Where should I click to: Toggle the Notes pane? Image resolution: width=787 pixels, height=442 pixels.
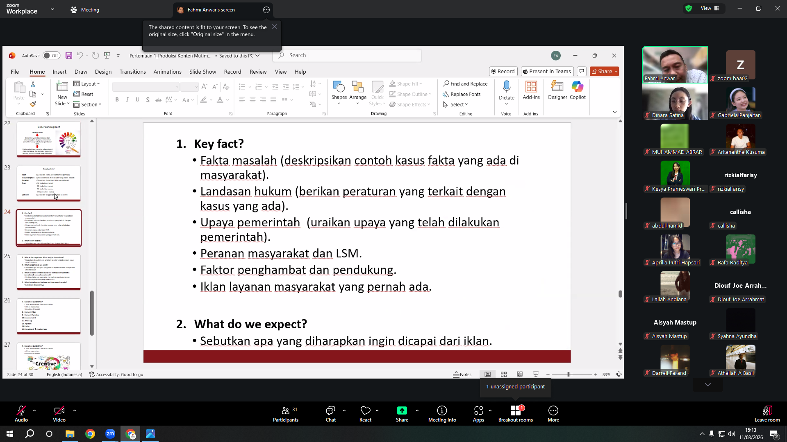tap(462, 374)
